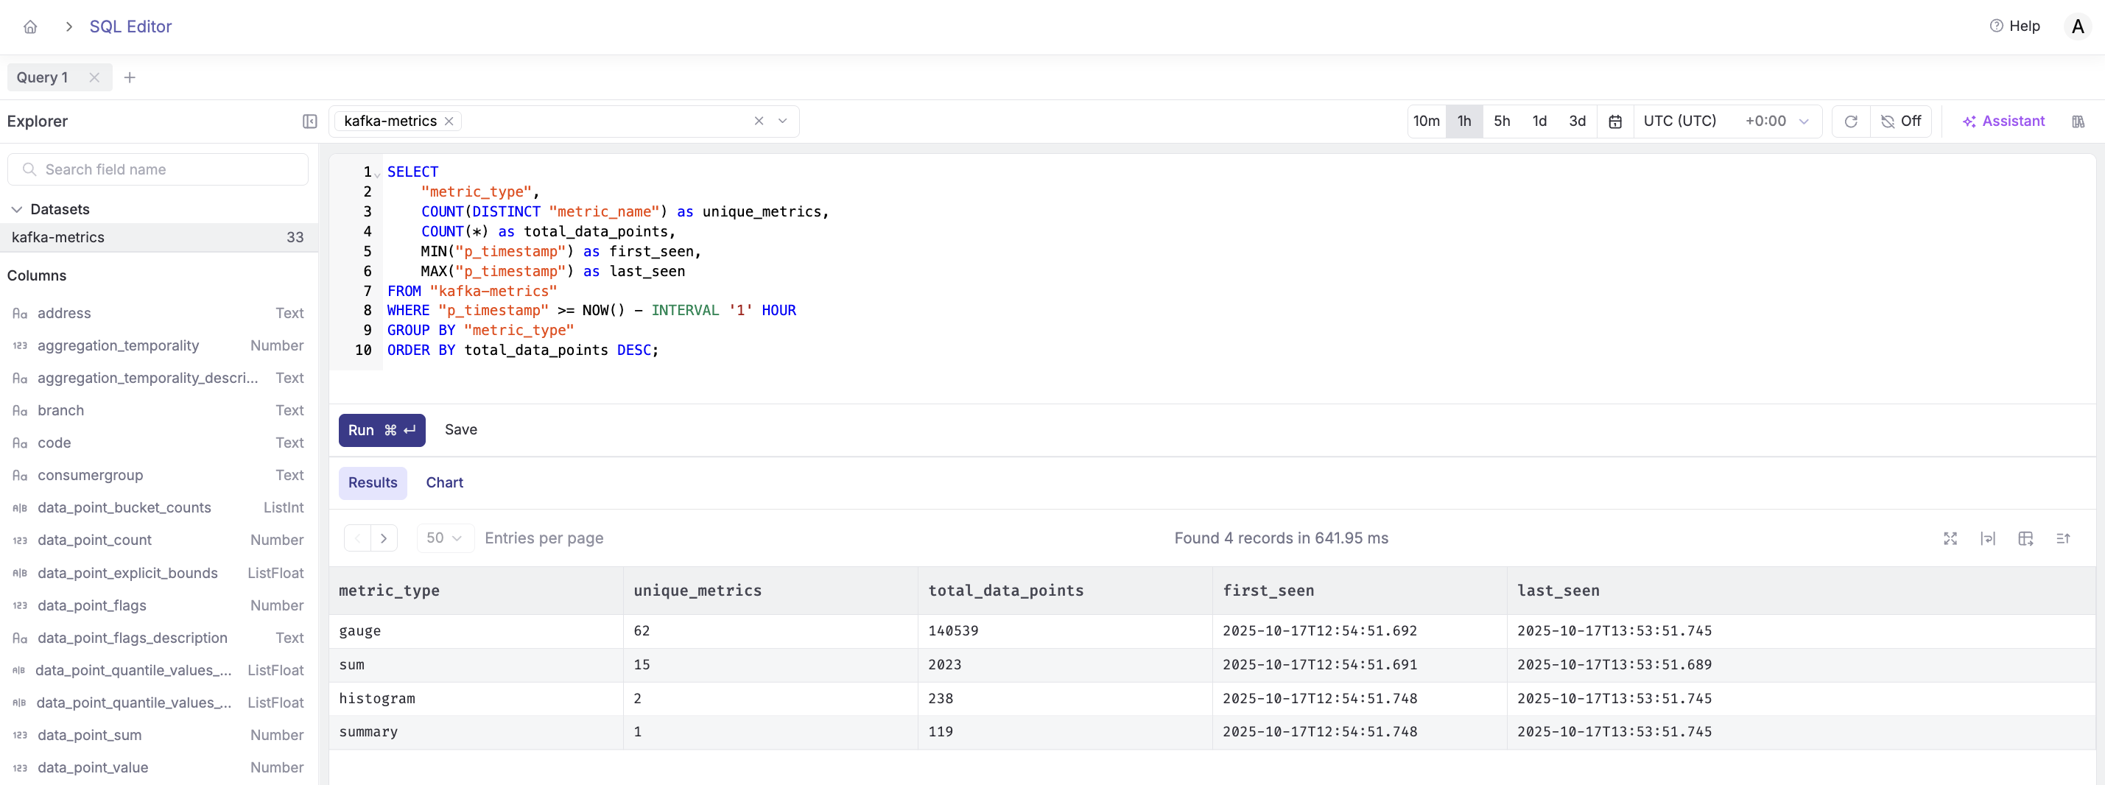
Task: Click the refresh icon next to timezone
Action: (1850, 122)
